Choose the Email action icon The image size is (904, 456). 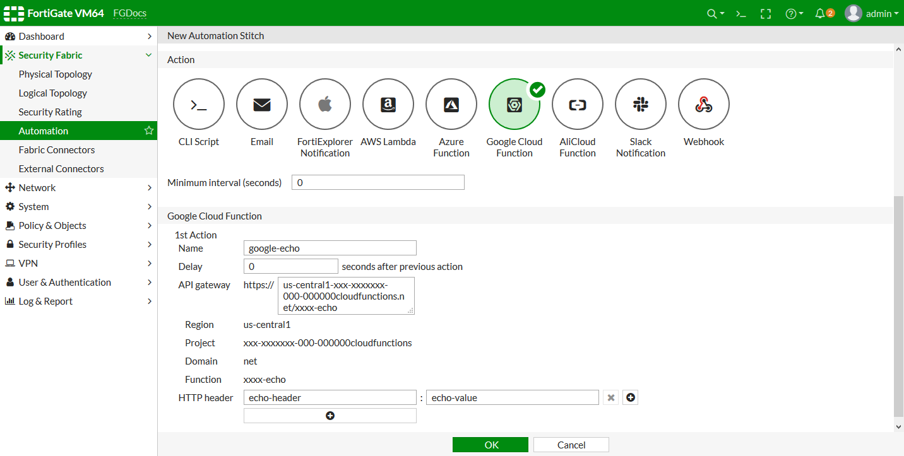point(262,105)
